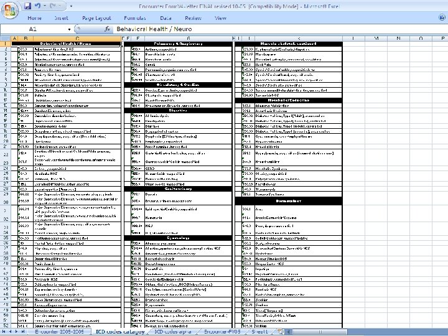This screenshot has width=448, height=336.
Task: Click the Insert Worksheet tab icon
Action: [279, 332]
